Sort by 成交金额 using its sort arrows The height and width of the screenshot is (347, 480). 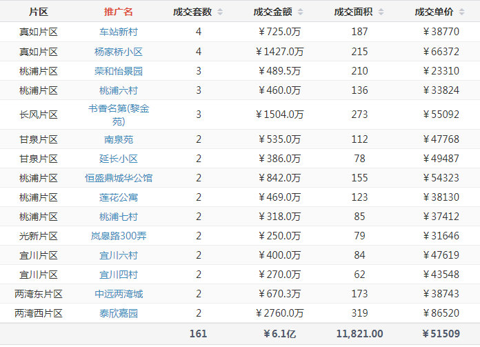coord(300,12)
